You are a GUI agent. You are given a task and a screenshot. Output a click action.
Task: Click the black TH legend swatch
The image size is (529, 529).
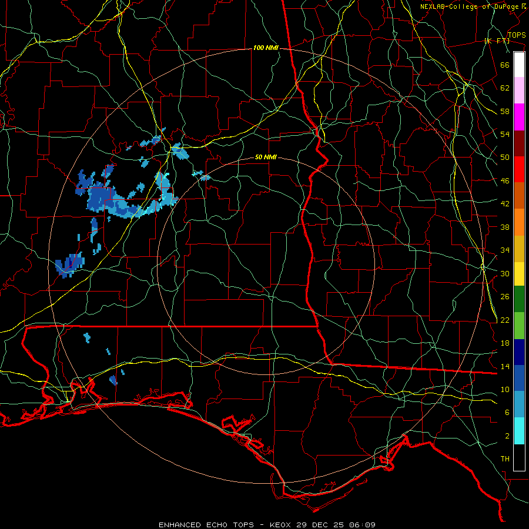click(519, 457)
